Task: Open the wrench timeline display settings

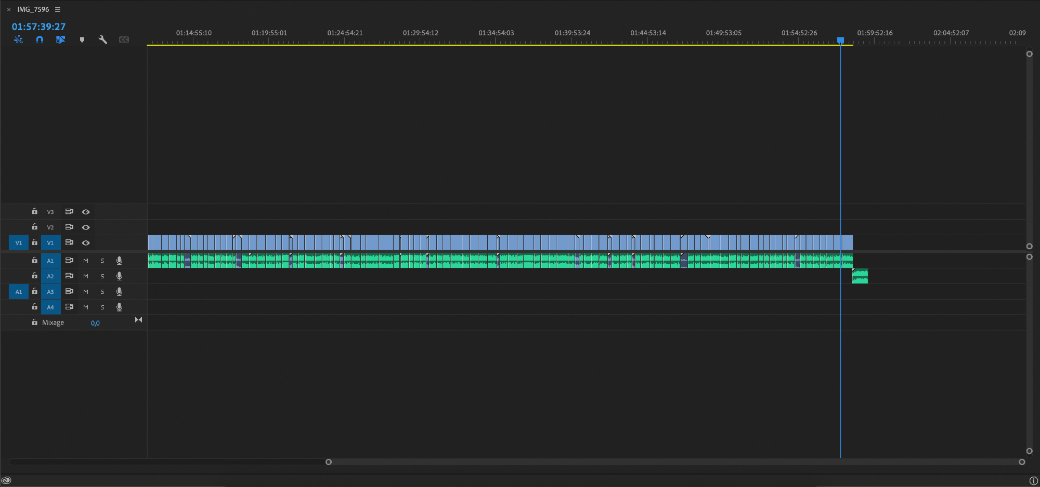Action: 102,39
